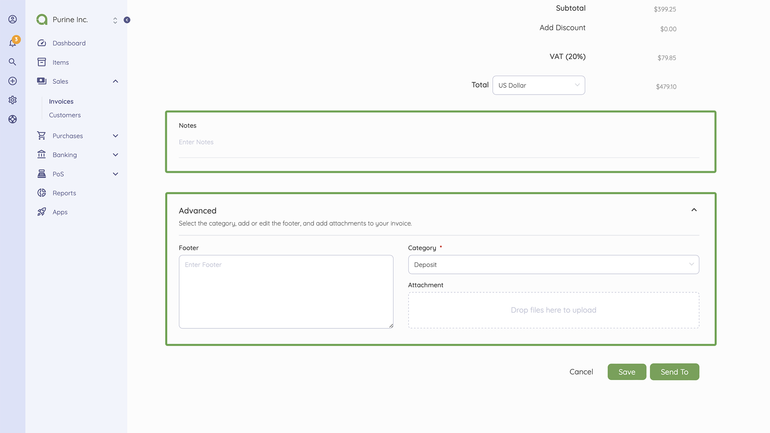Open the Purine Inc. logo
This screenshot has width=770, height=433.
pyautogui.click(x=41, y=19)
